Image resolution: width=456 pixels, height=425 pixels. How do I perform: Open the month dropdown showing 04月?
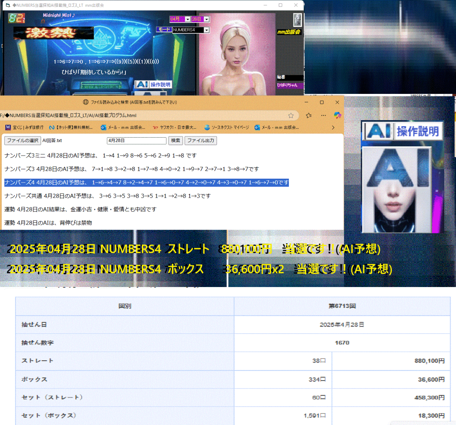click(x=187, y=19)
